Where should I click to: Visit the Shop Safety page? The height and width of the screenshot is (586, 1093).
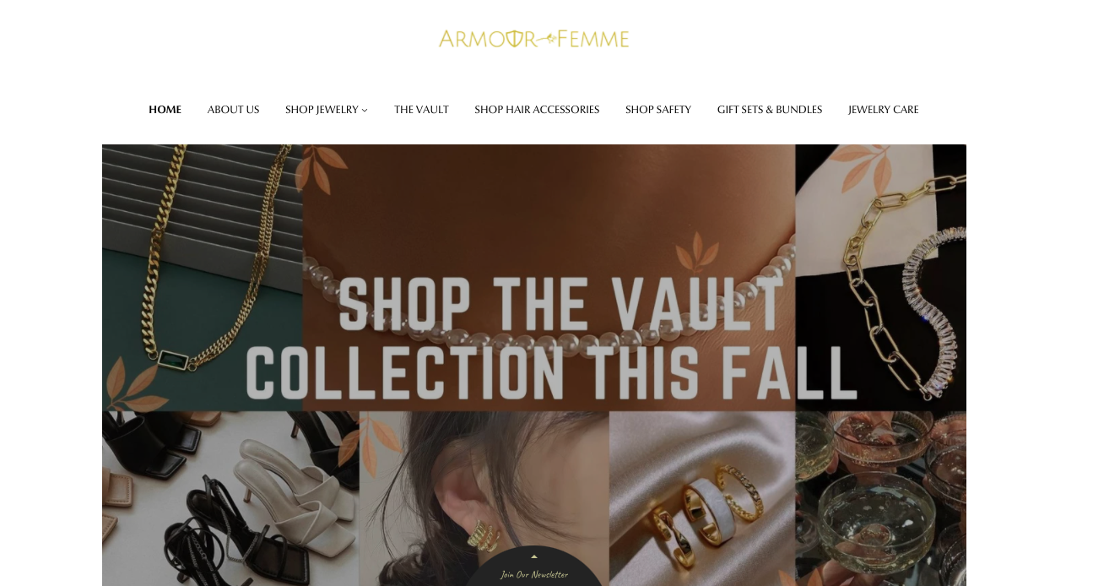[x=658, y=110]
